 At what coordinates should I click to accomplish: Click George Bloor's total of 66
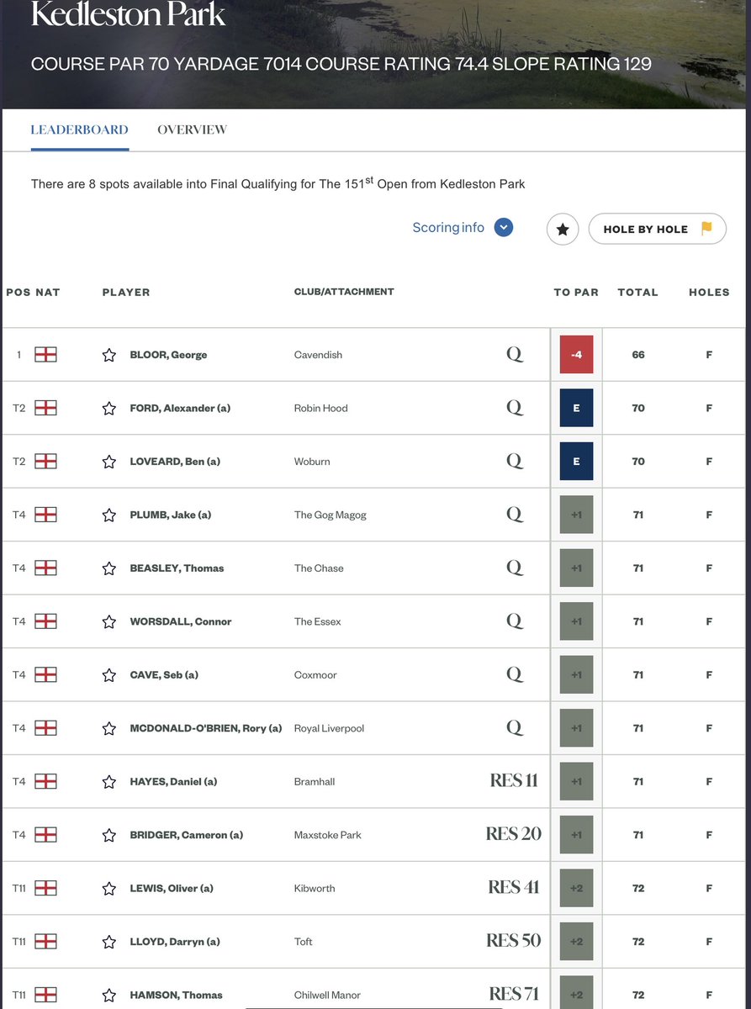pos(638,355)
